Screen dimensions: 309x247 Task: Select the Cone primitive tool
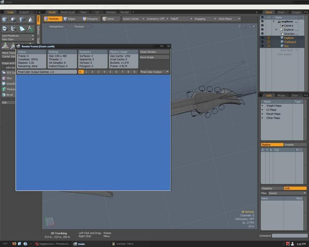[x=31, y=20]
